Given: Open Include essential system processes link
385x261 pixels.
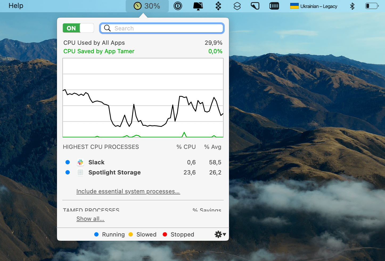Looking at the screenshot, I should tap(128, 191).
